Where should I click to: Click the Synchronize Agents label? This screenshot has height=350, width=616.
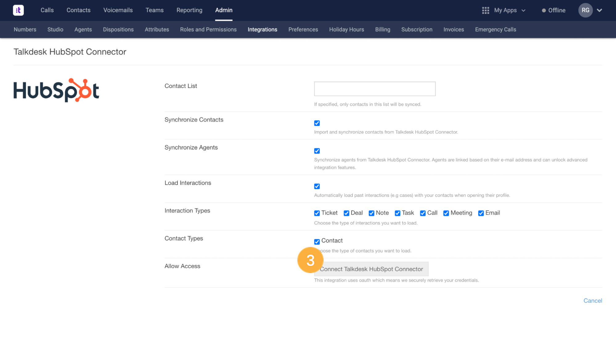click(x=191, y=147)
